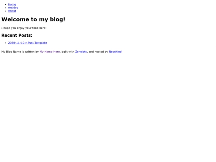Click the "and hosted by" footer text
Image resolution: width=216 pixels, height=162 pixels.
[x=98, y=52]
